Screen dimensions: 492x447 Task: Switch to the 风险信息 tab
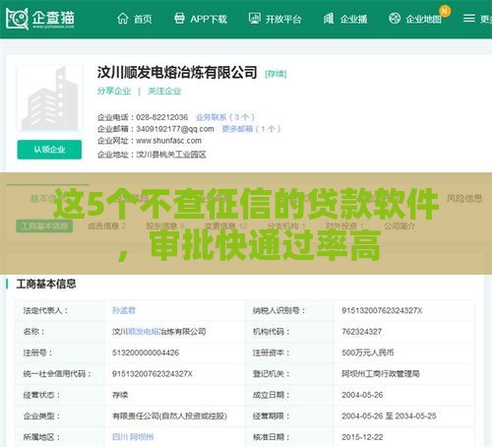point(464,198)
